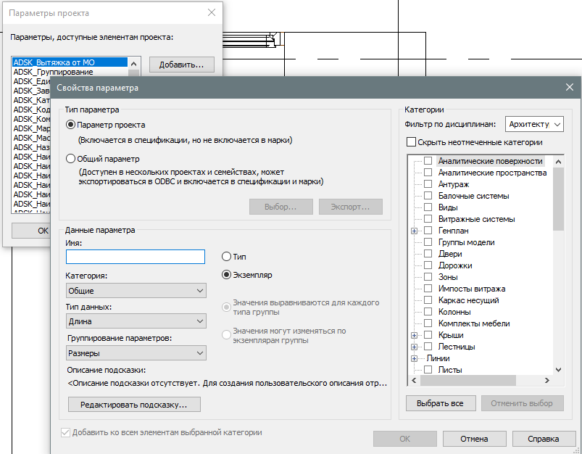Tick the Колонны category checkbox
The image size is (582, 454).
pyautogui.click(x=428, y=312)
